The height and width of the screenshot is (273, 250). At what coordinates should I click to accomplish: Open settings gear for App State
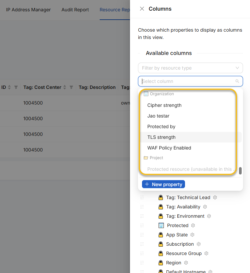point(192,235)
